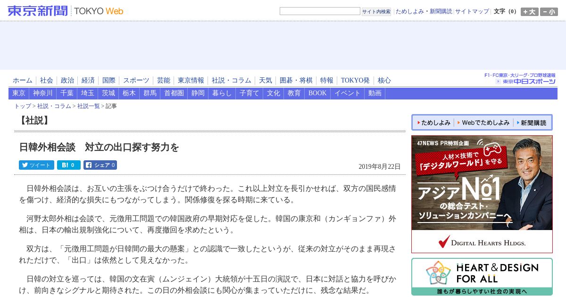Open the 芸能 section

click(x=164, y=81)
